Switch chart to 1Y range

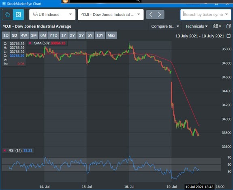coord(64,35)
